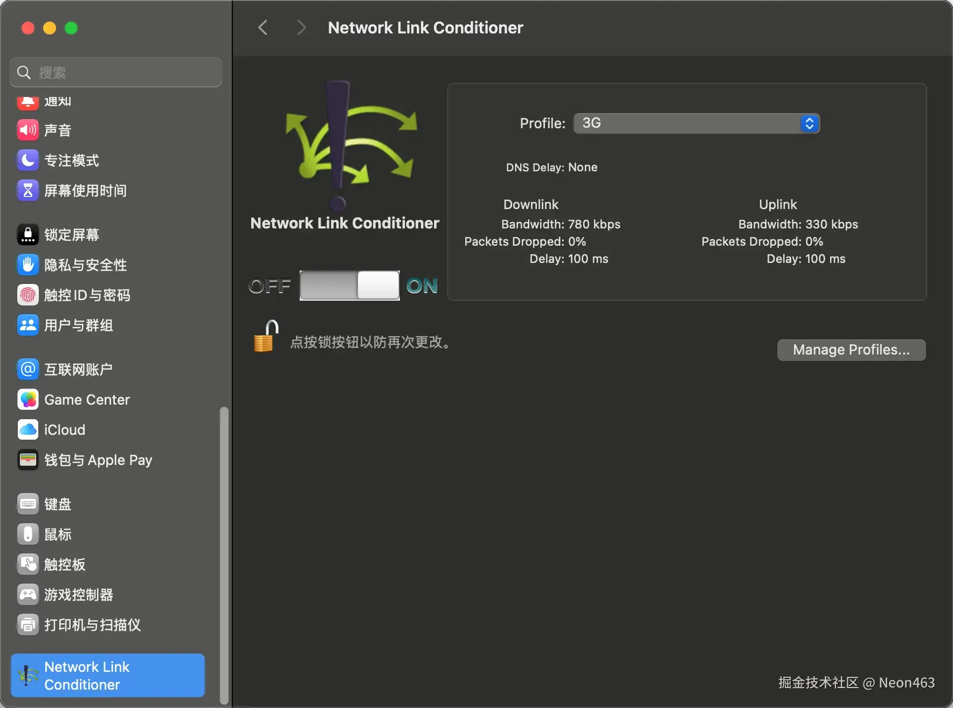Click the iCloud cloud icon
The height and width of the screenshot is (708, 953).
pyautogui.click(x=28, y=429)
